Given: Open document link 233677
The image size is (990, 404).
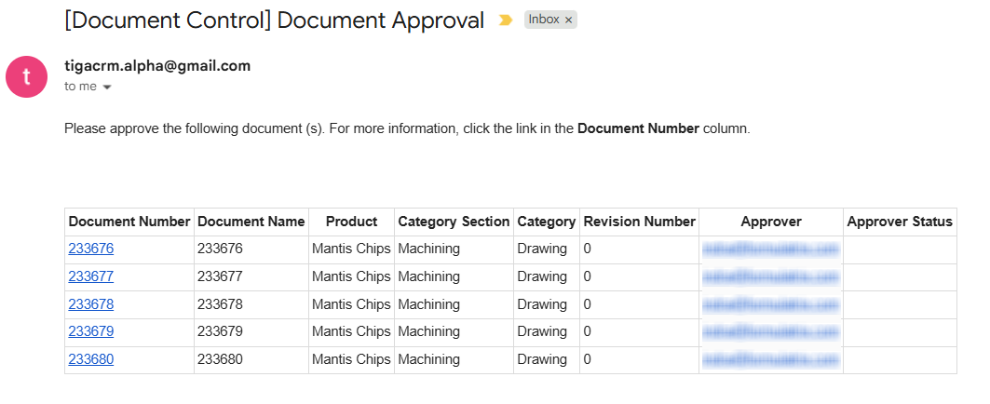Looking at the screenshot, I should [x=91, y=276].
